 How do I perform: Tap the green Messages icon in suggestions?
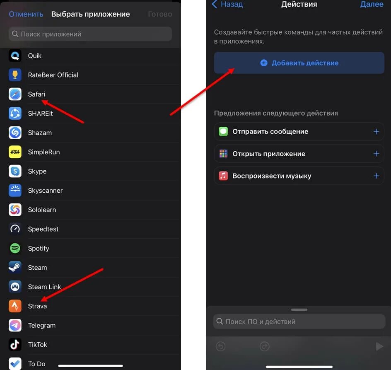[x=223, y=131]
